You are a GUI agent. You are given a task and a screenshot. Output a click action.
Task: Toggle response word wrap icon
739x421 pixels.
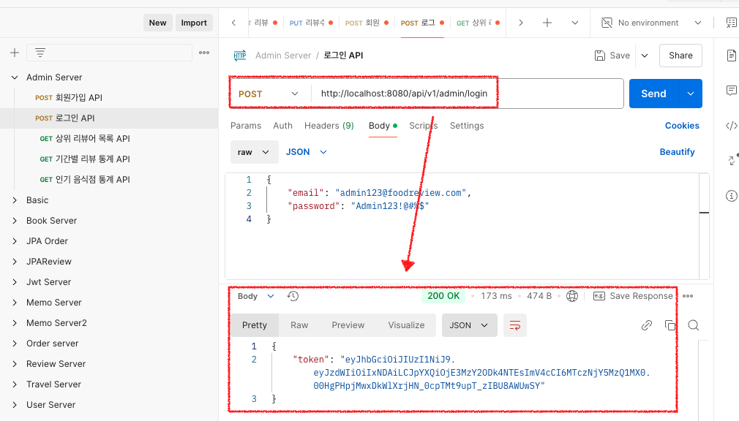(x=514, y=325)
